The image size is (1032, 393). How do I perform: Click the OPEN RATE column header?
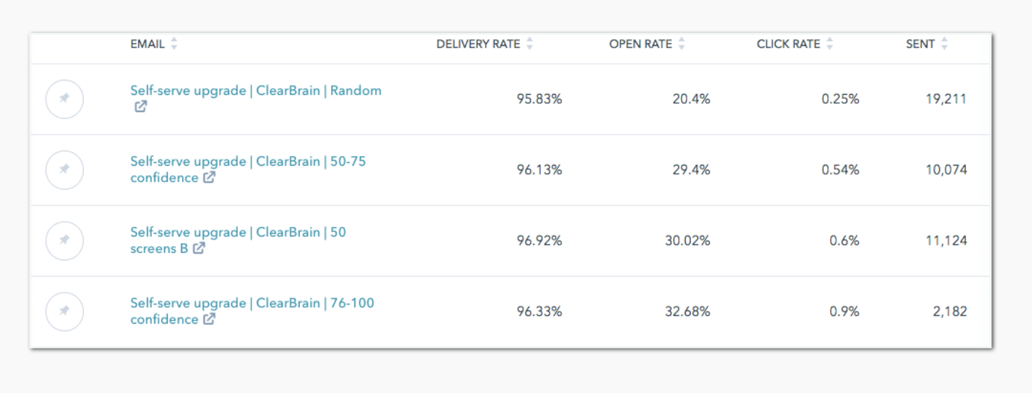tap(640, 44)
